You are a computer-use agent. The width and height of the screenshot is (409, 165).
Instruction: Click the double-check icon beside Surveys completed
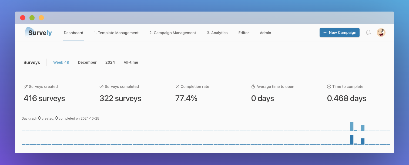click(101, 86)
